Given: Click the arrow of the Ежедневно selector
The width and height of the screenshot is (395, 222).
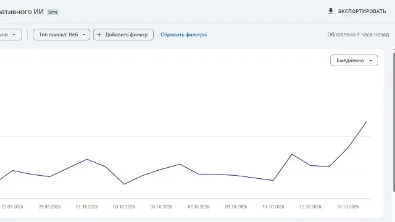Looking at the screenshot, I should point(370,60).
